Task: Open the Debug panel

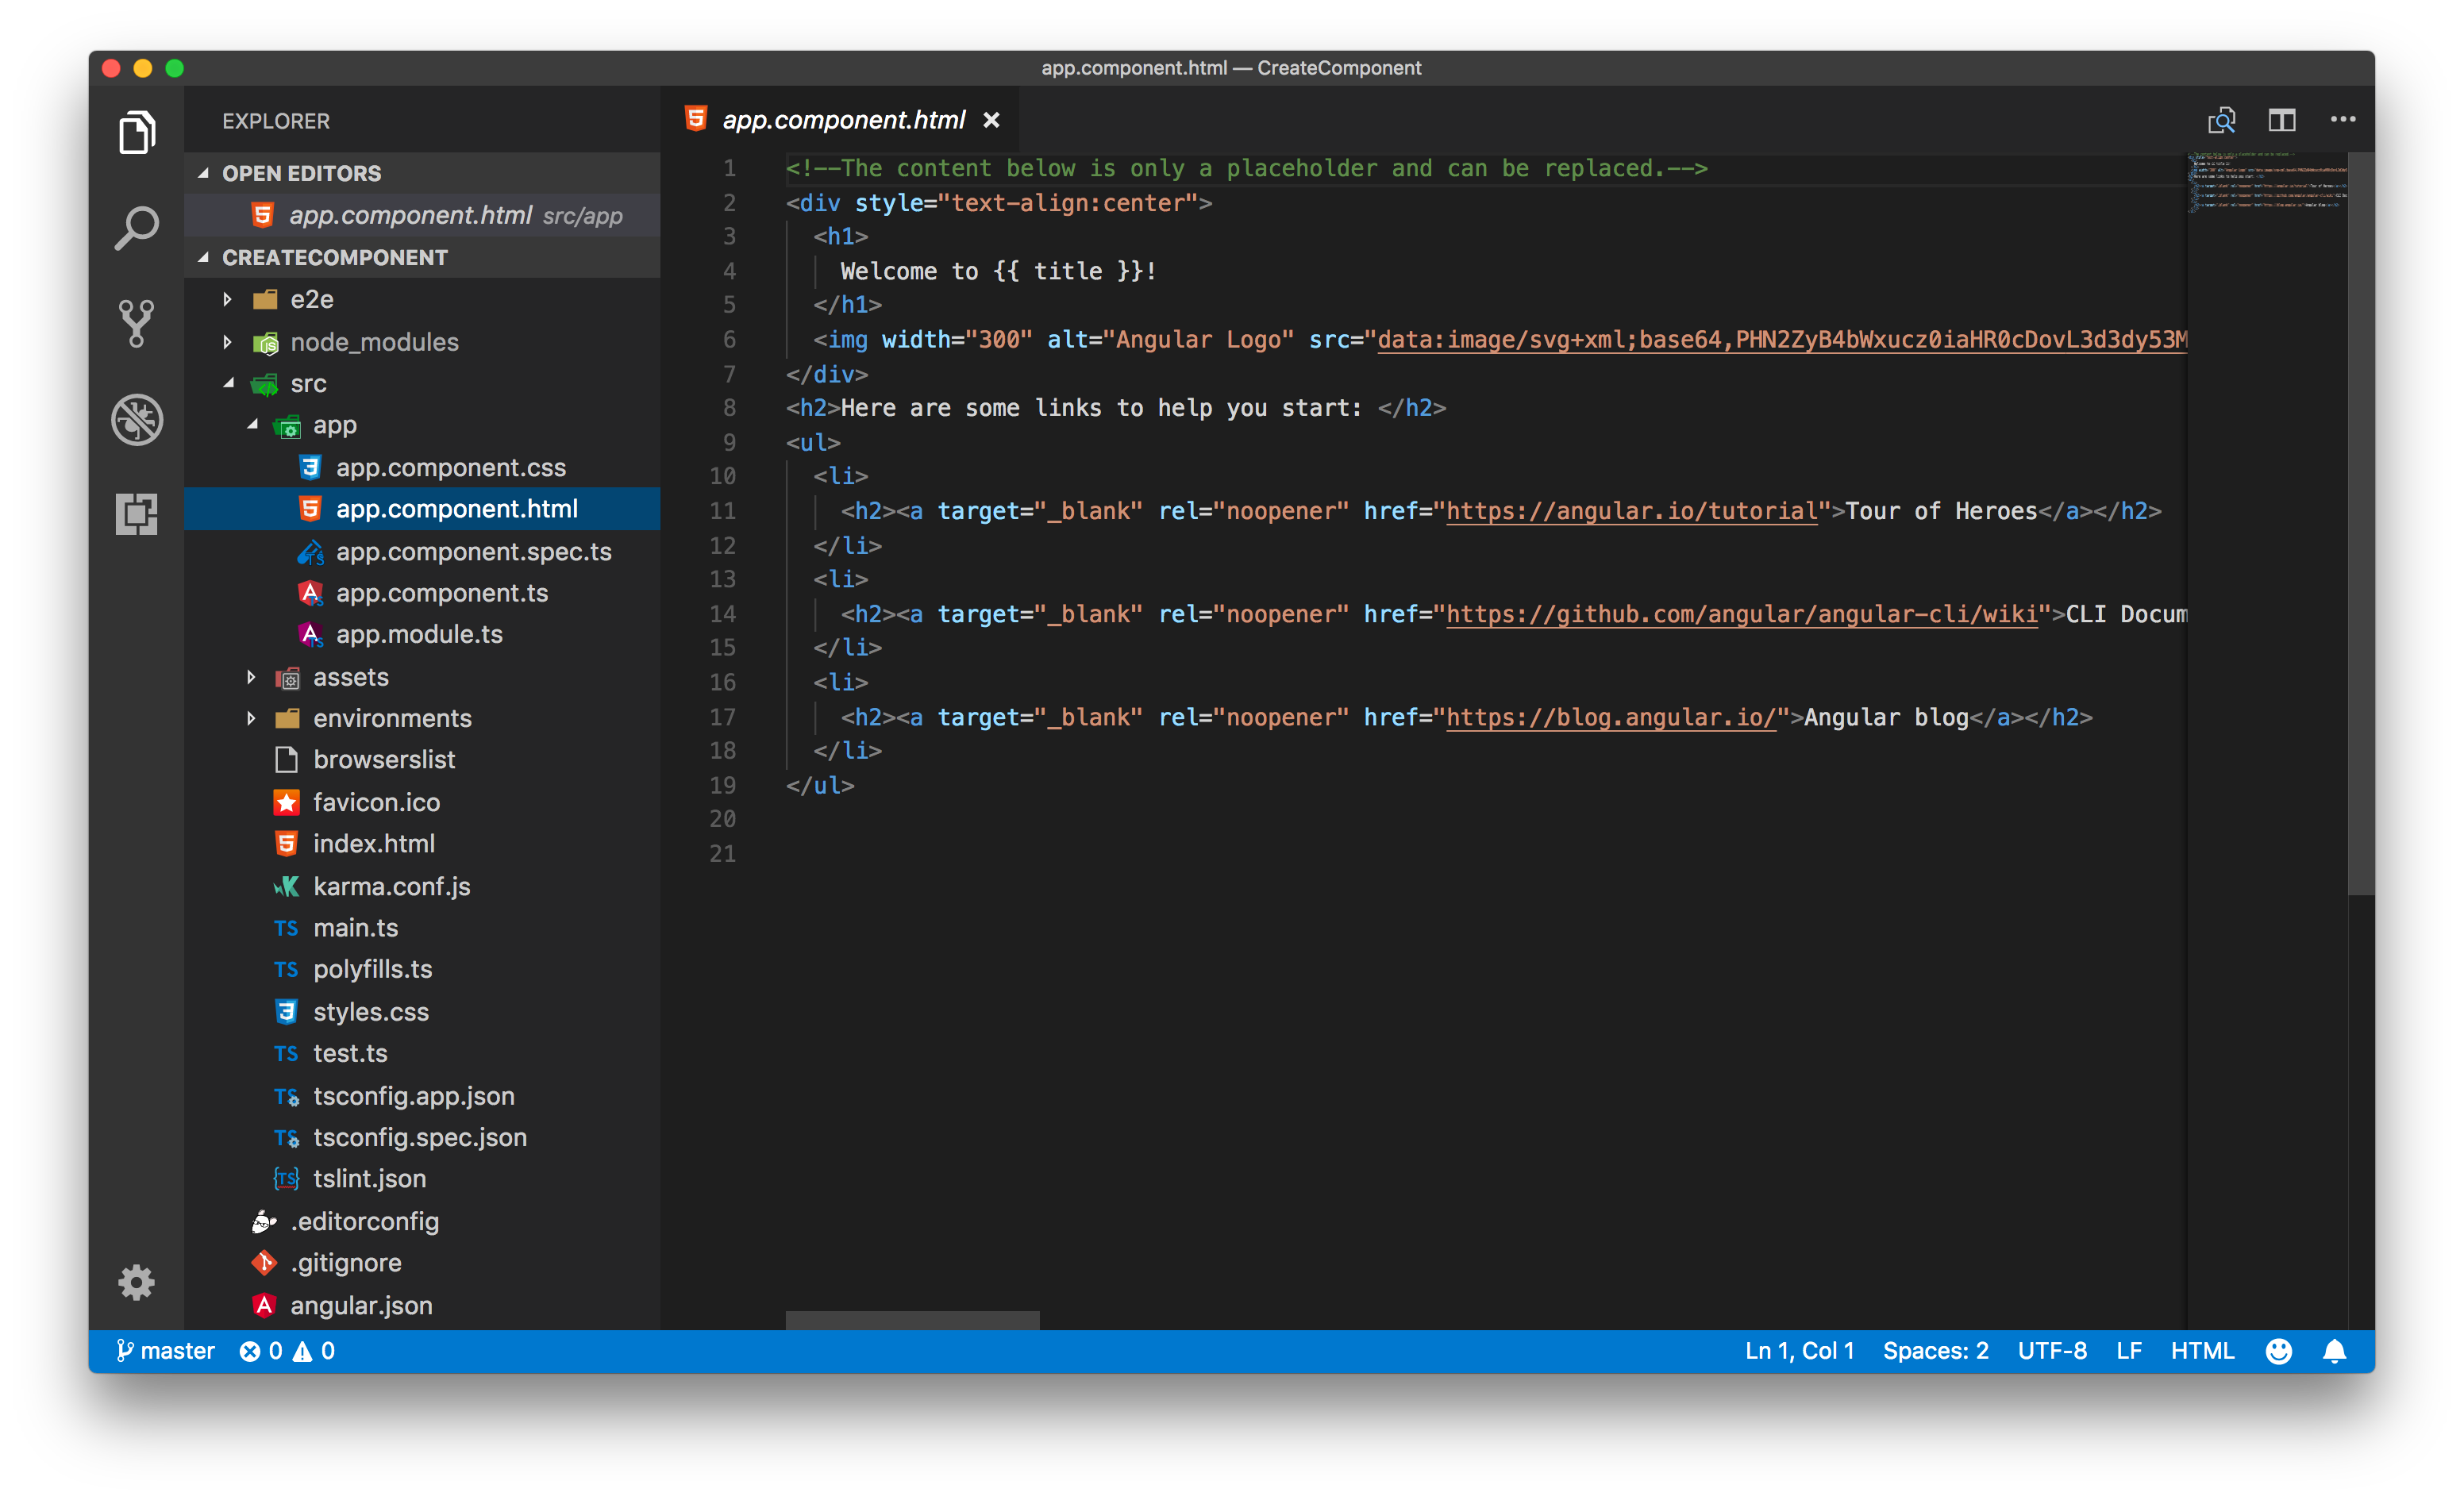Action: click(137, 420)
